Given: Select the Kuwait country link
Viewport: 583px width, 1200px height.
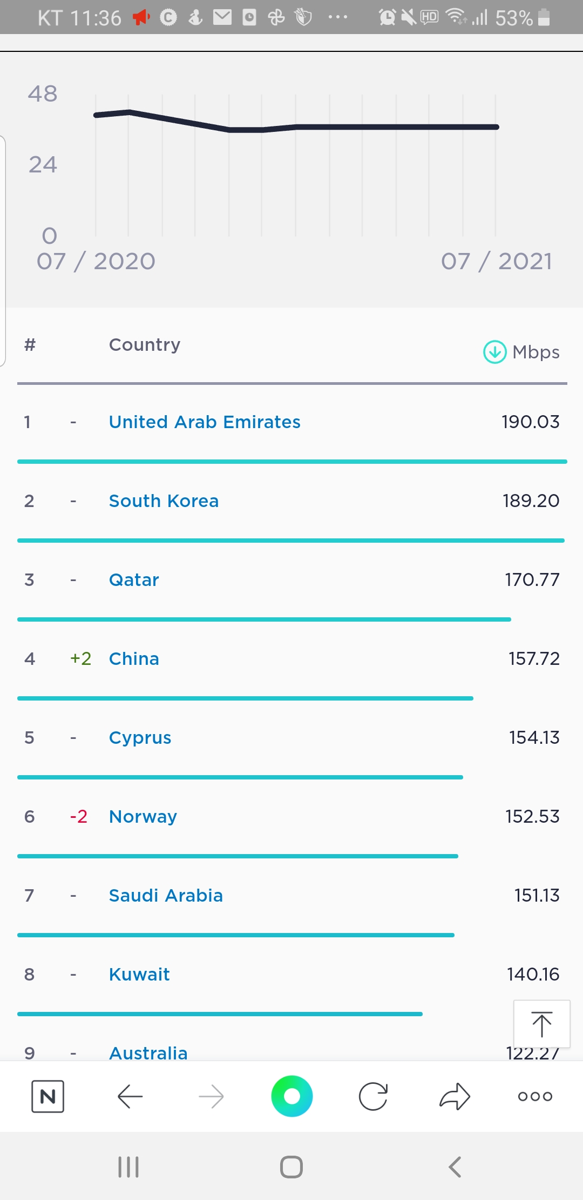Looking at the screenshot, I should pyautogui.click(x=139, y=975).
